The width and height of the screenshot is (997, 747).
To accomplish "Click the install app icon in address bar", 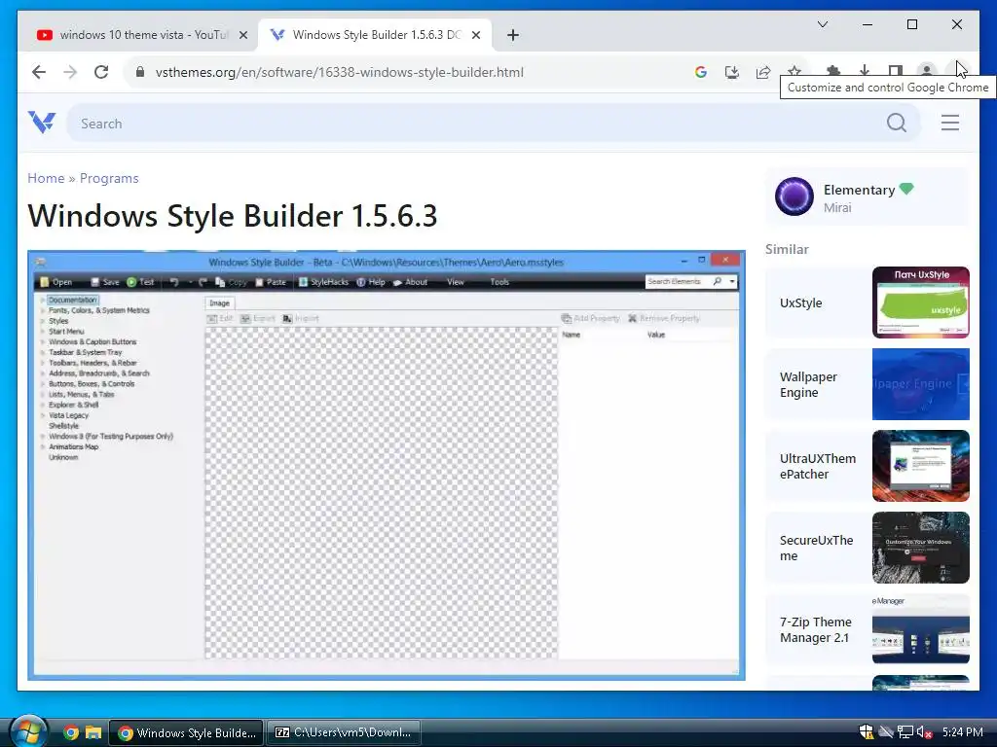I will 732,72.
